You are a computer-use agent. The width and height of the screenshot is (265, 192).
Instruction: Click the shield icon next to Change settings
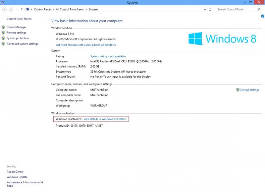[238, 90]
